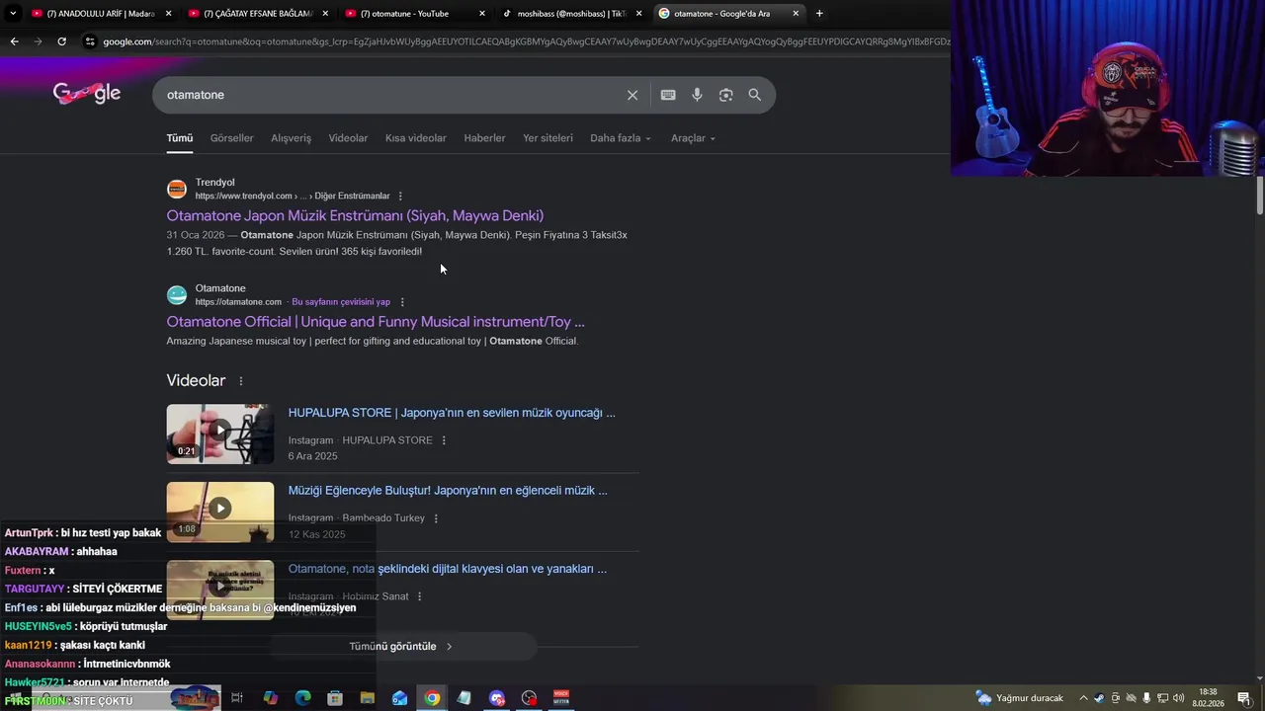Open options for HUPALUPA STORE video

pyautogui.click(x=444, y=440)
